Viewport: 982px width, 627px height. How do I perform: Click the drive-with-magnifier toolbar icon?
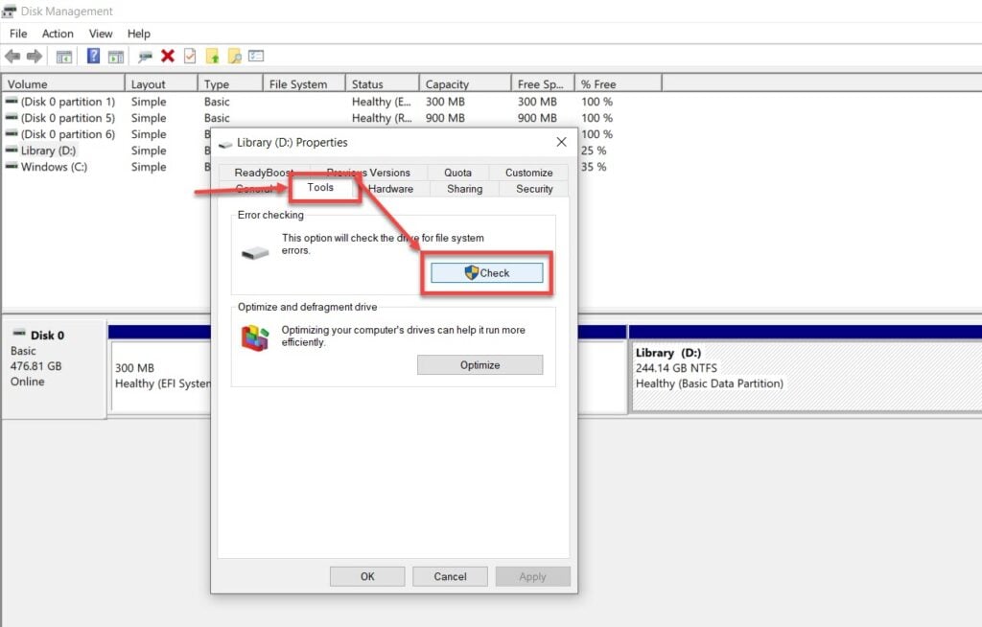[146, 57]
